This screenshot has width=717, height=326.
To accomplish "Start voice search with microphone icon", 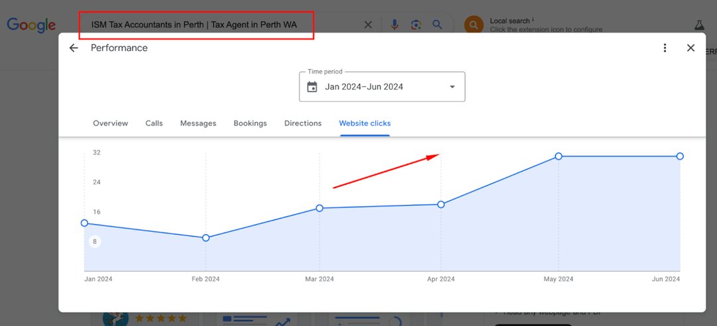I will (394, 25).
